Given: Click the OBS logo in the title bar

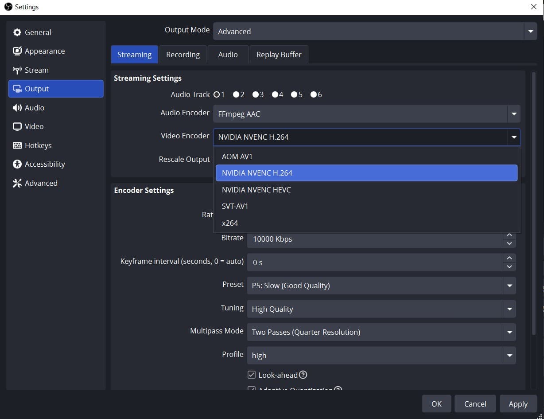Looking at the screenshot, I should click(8, 7).
